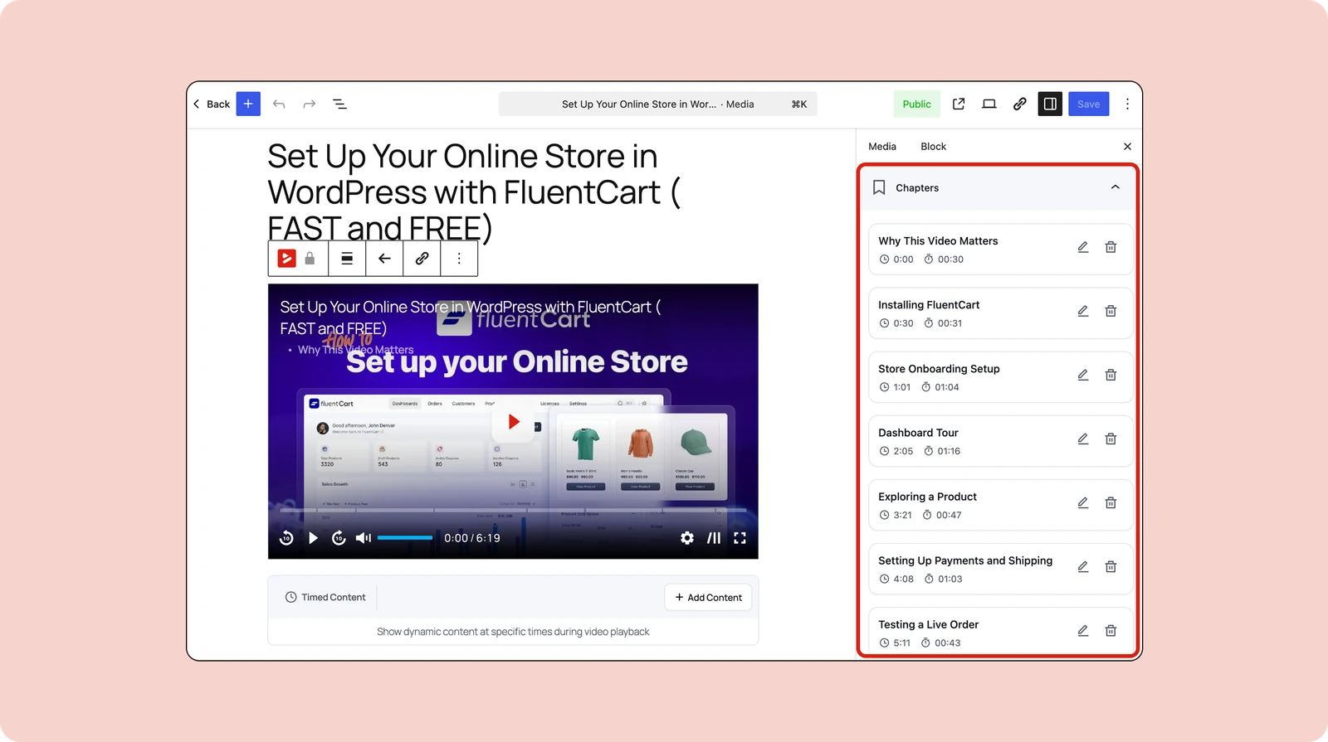
Task: Delete the Why This Video Matters chapter
Action: coord(1111,247)
